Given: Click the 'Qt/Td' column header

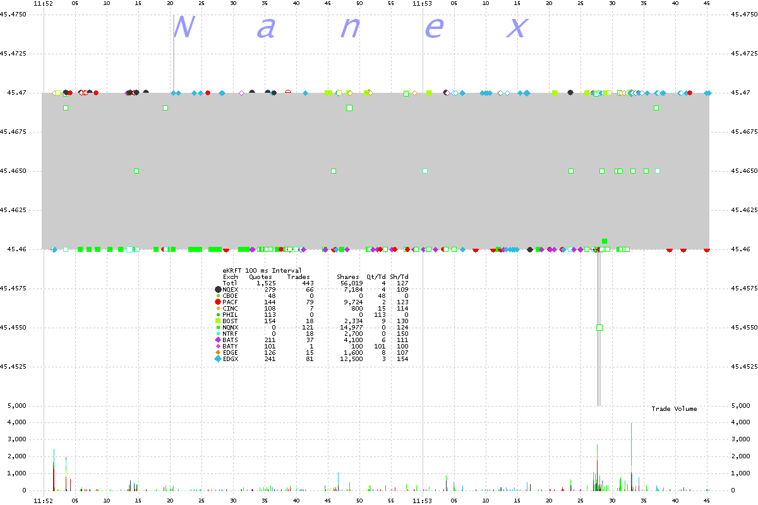Looking at the screenshot, I should click(376, 277).
